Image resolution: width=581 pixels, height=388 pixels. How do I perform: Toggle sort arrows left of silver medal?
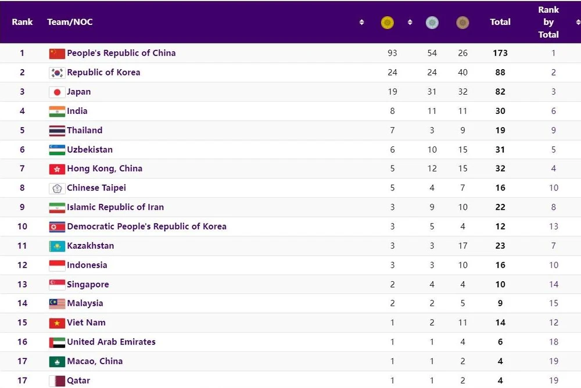pyautogui.click(x=410, y=23)
